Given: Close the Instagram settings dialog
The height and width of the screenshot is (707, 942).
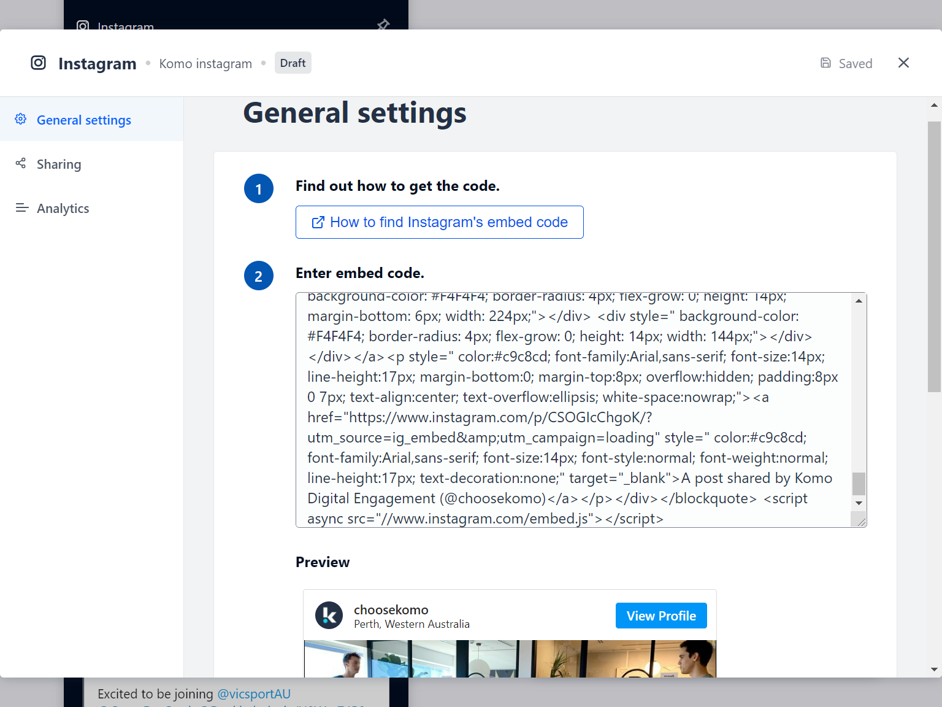Looking at the screenshot, I should point(903,63).
